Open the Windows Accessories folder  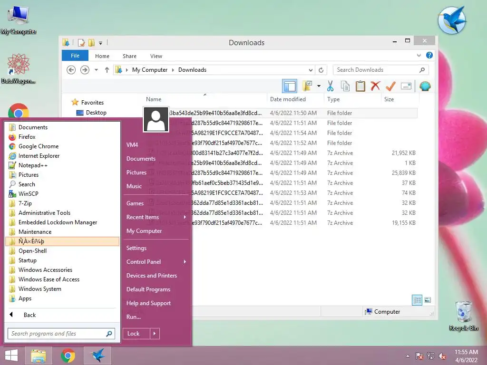45,270
